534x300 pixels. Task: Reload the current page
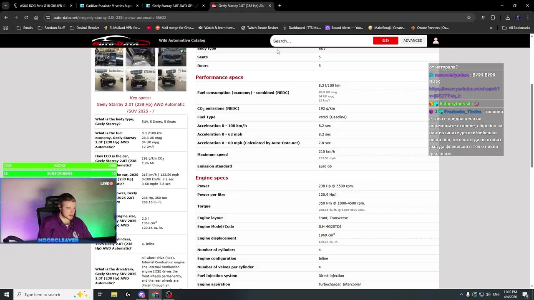[x=26, y=17]
